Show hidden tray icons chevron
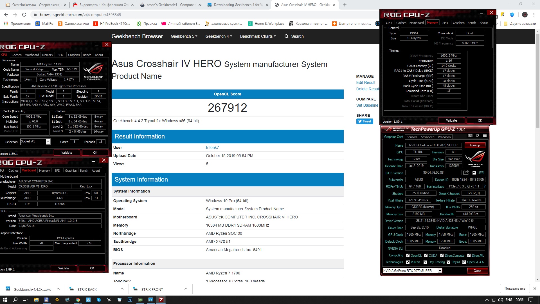The width and height of the screenshot is (540, 304). tap(487, 300)
